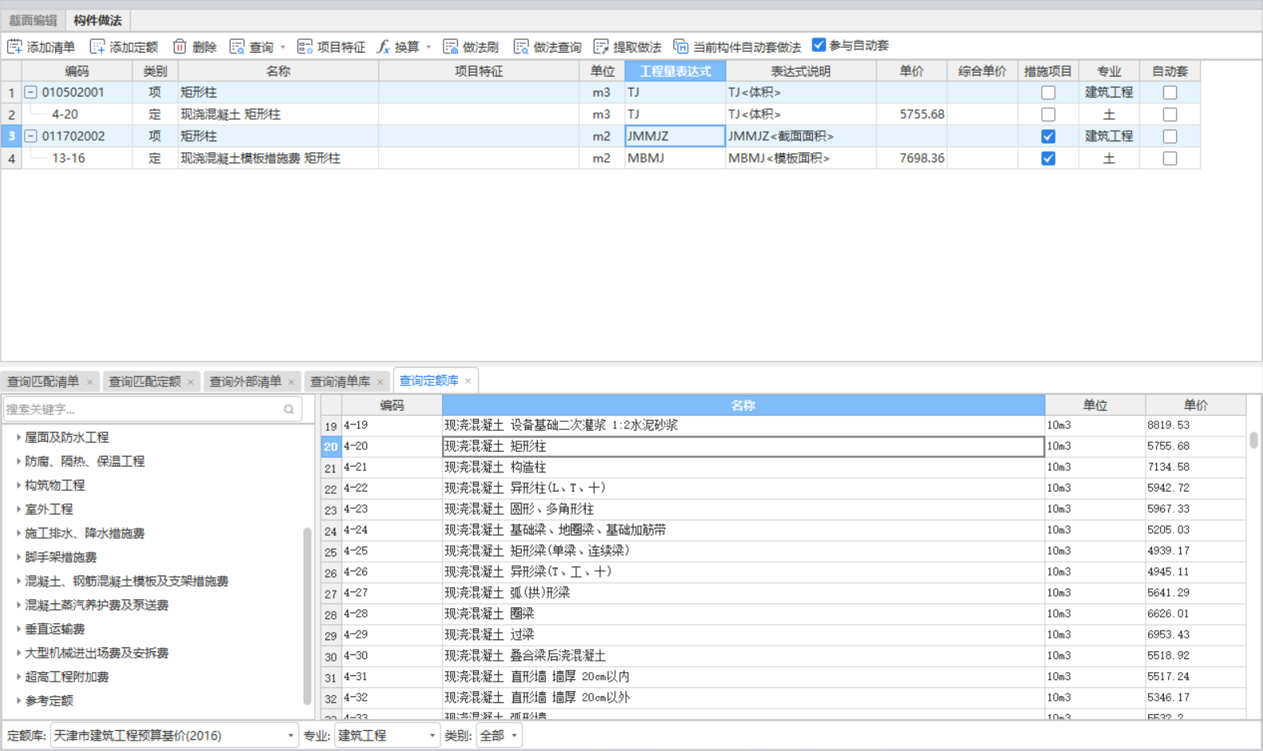
Task: Select 参考定额 tree item
Action: (49, 701)
